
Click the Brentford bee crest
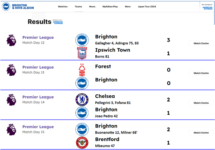tap(82, 142)
